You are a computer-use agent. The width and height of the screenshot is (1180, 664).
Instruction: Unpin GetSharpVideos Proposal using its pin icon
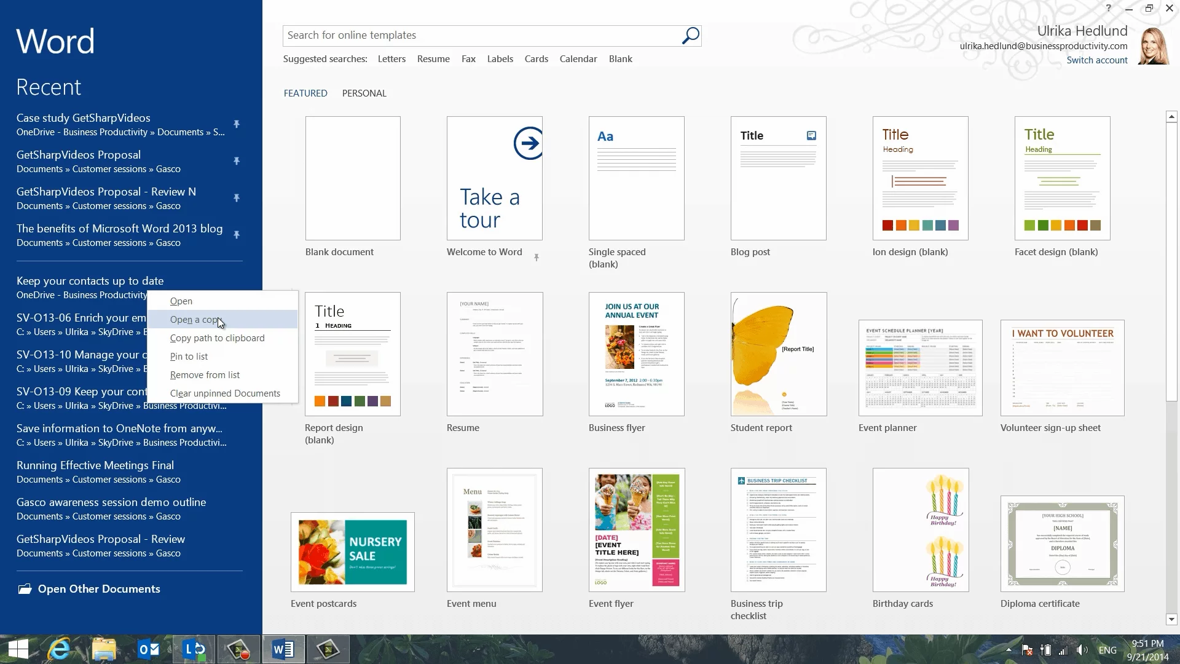[237, 161]
